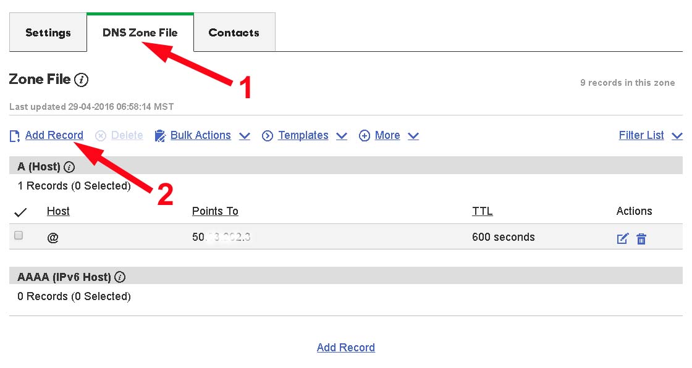Click the A (Host) info icon
692x368 pixels.
pos(69,167)
